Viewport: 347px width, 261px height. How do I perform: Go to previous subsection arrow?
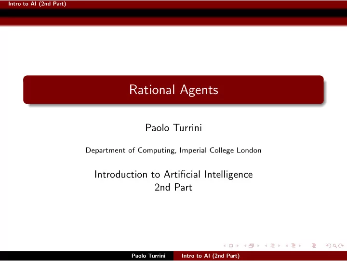coord(266,246)
